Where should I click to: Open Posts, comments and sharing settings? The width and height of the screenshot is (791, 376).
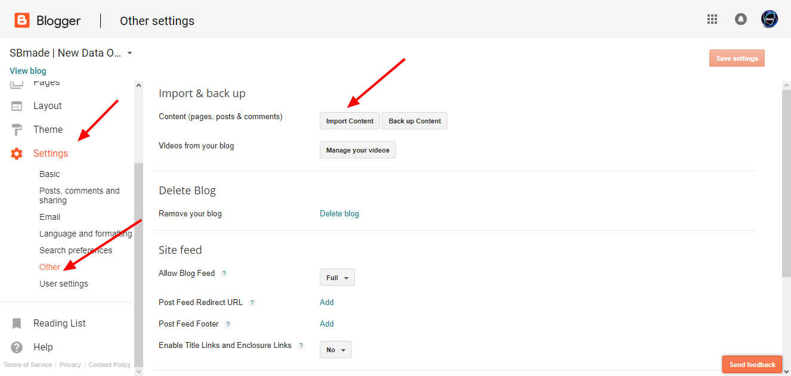[79, 195]
